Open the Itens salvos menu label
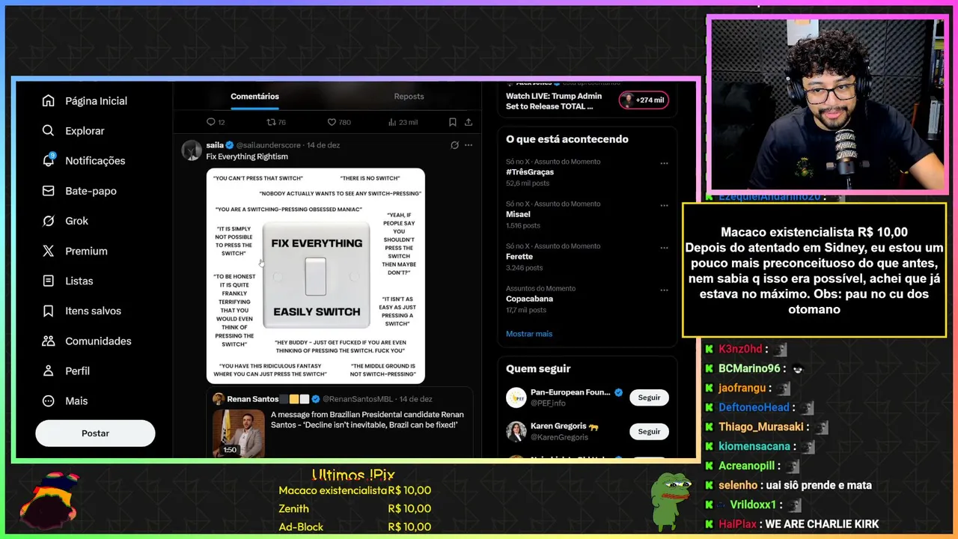Viewport: 958px width, 539px height. point(93,311)
